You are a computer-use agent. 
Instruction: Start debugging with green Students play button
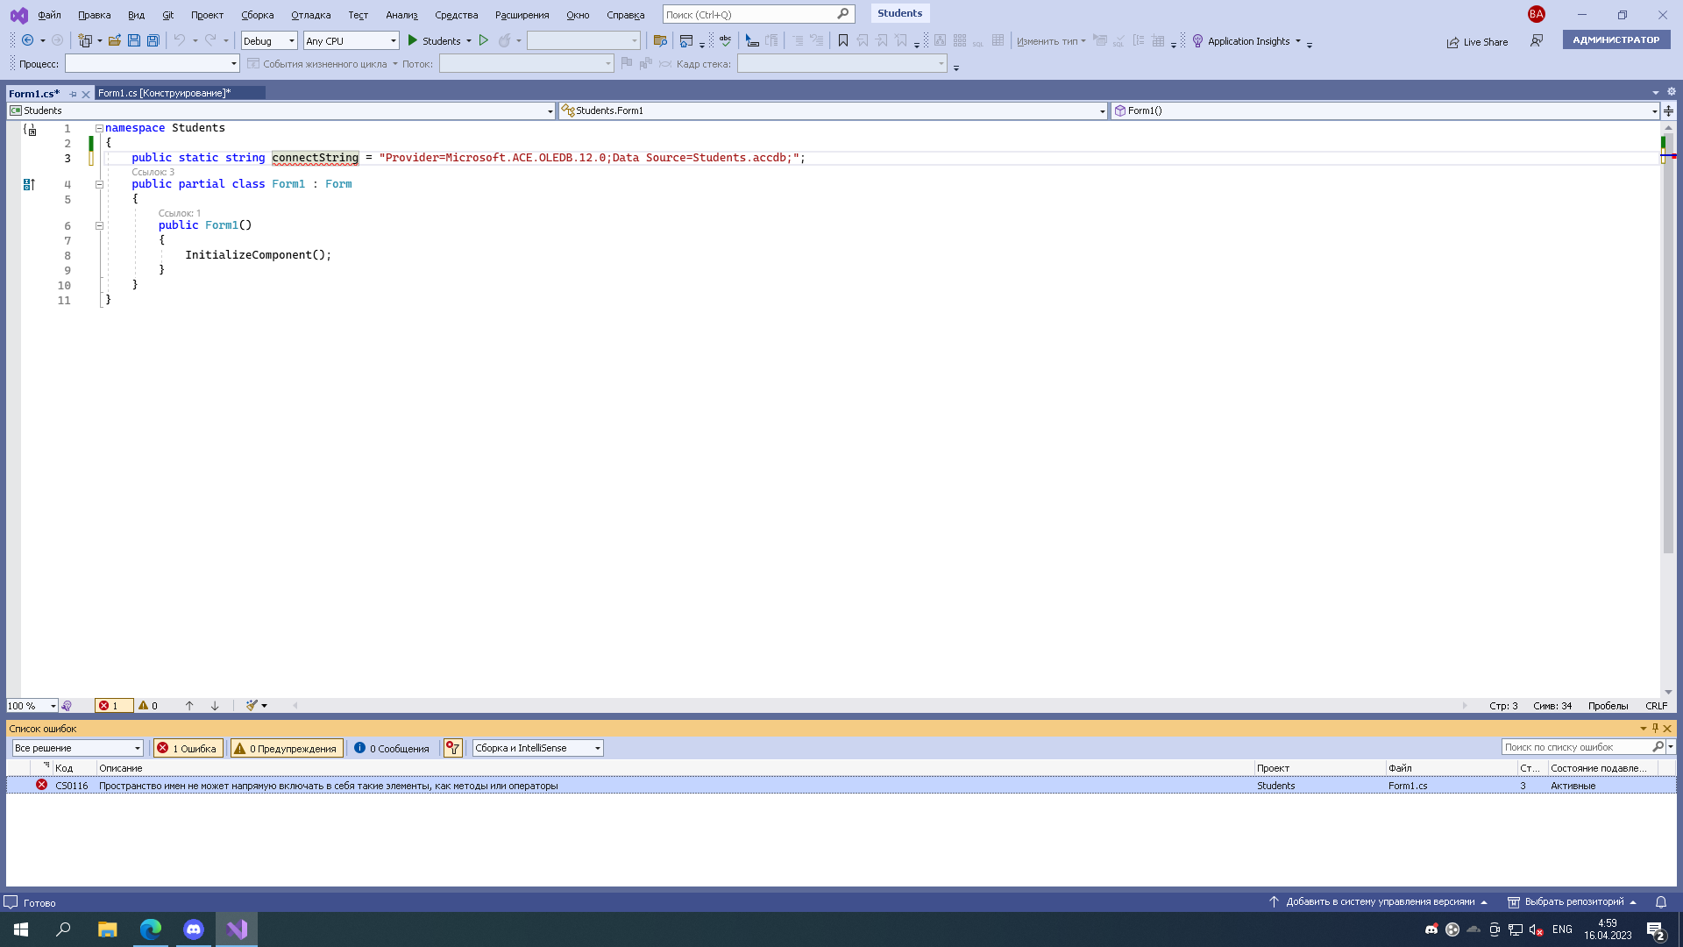point(434,40)
